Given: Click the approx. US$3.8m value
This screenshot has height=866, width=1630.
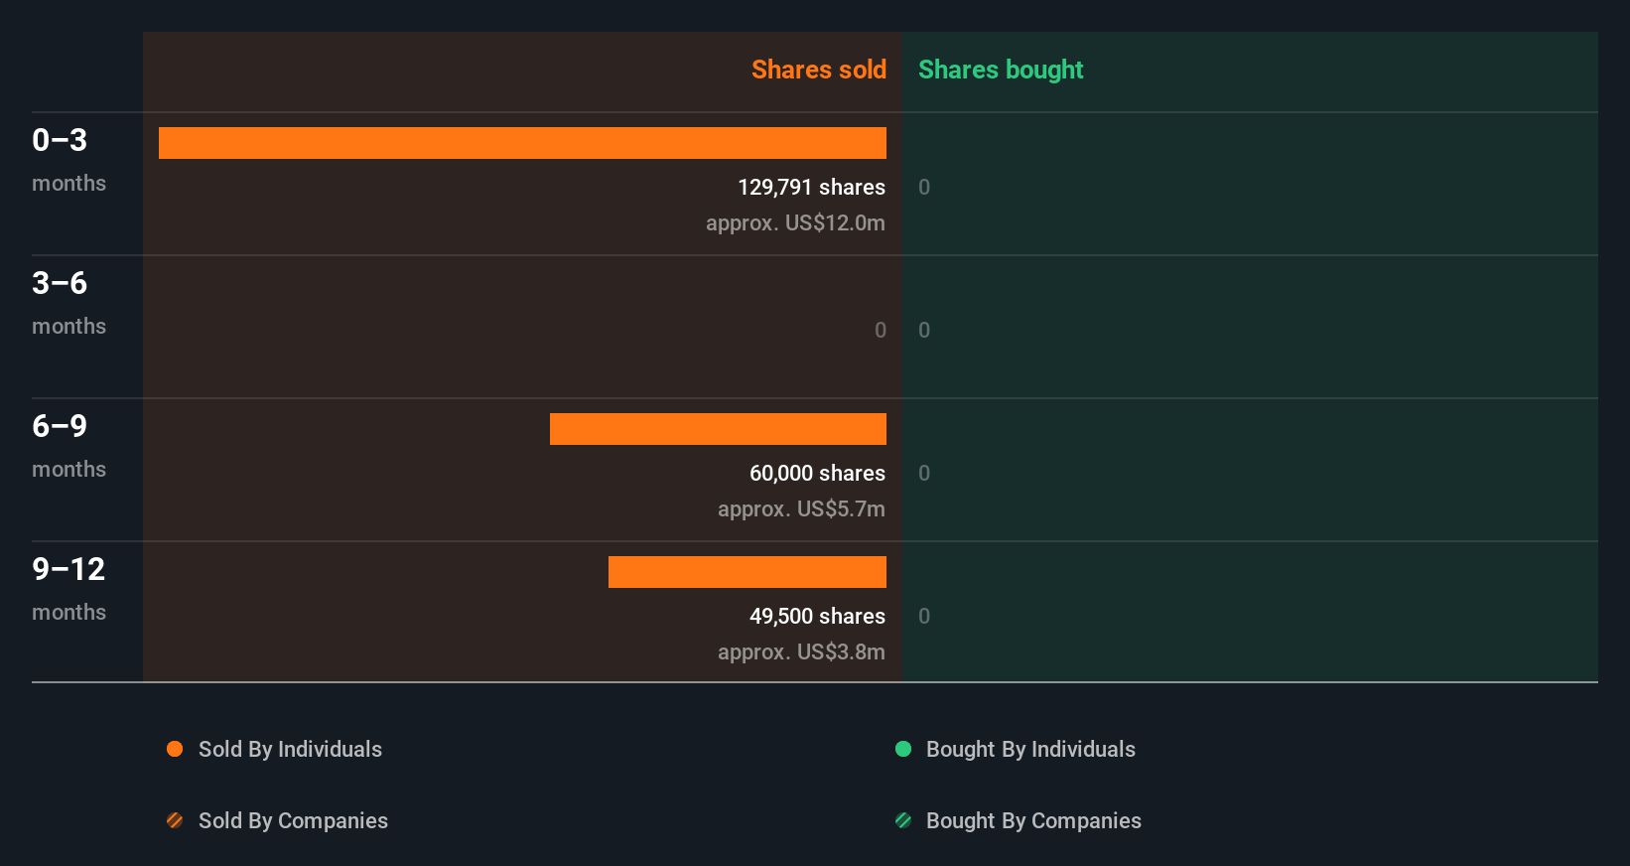Looking at the screenshot, I should pos(801,651).
